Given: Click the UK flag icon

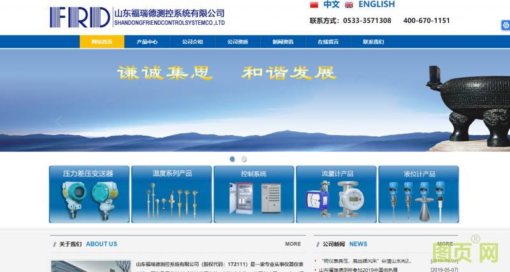Looking at the screenshot, I should [349, 5].
